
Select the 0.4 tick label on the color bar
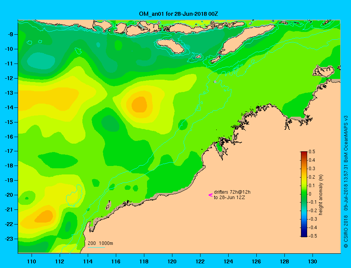coord(312,160)
